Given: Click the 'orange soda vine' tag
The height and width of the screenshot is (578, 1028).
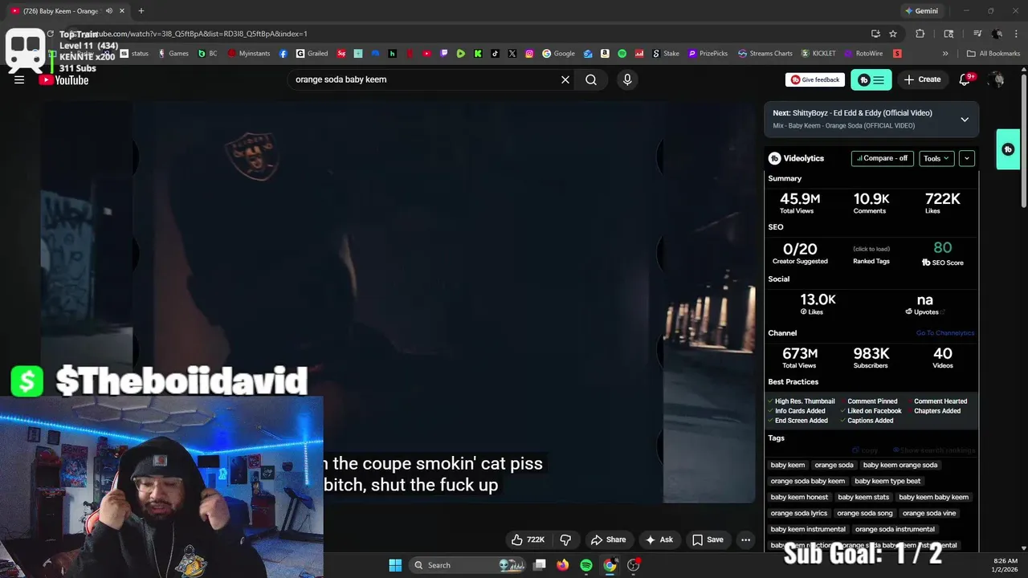Looking at the screenshot, I should pos(929,513).
